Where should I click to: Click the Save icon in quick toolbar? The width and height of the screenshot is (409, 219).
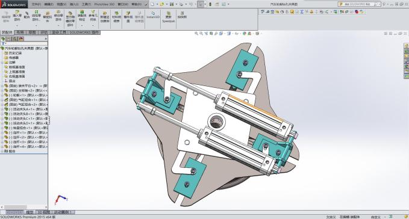tap(172, 4)
